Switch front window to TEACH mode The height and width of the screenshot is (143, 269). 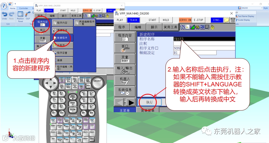133,20
